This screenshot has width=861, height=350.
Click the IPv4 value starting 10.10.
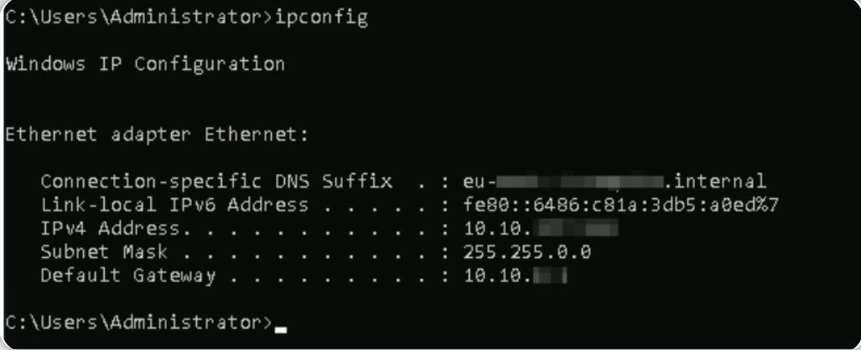click(x=541, y=228)
